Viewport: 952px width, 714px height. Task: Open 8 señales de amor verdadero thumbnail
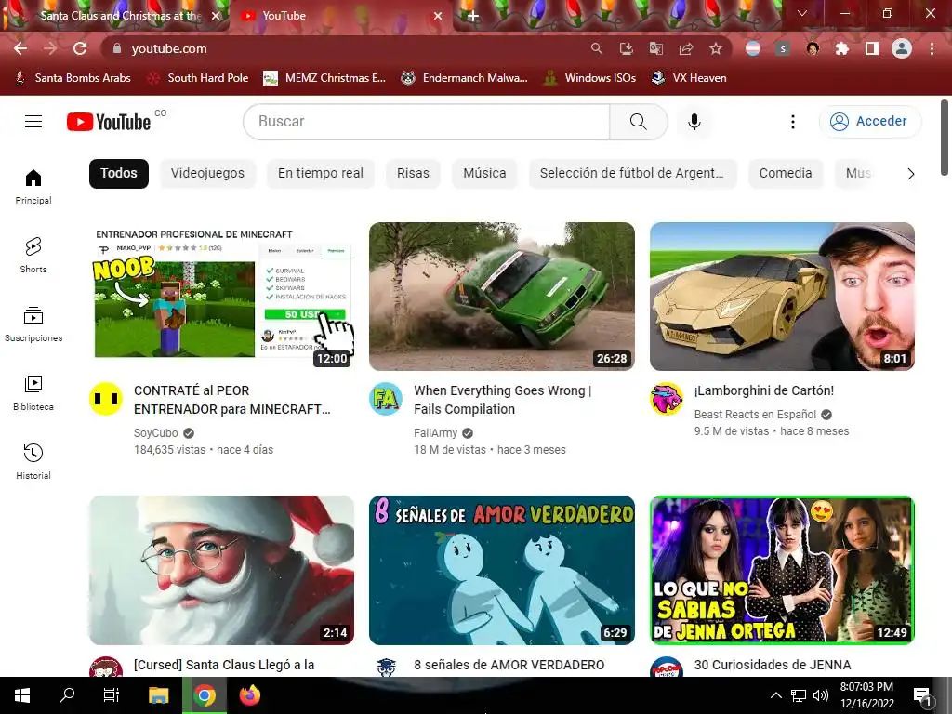point(501,570)
